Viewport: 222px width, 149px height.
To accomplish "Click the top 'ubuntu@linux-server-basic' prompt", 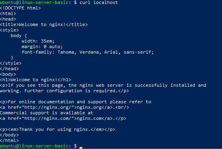I will click(x=34, y=2).
